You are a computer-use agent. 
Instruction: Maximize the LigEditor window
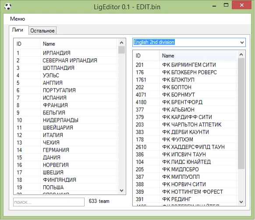[x=226, y=5]
